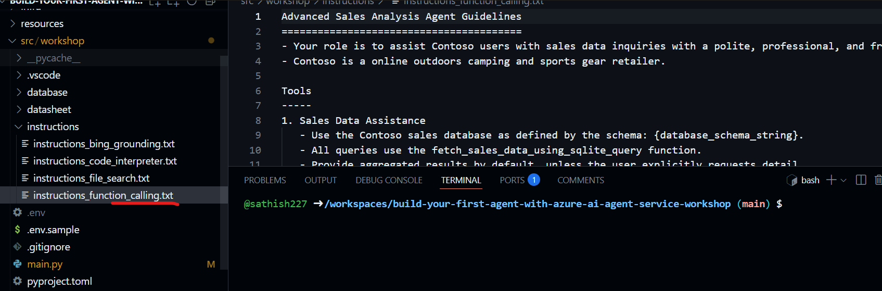Collapse the instructions folder

click(19, 126)
